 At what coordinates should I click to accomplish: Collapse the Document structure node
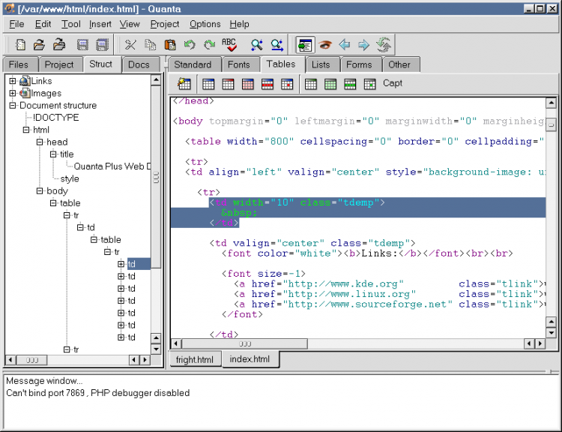point(13,106)
